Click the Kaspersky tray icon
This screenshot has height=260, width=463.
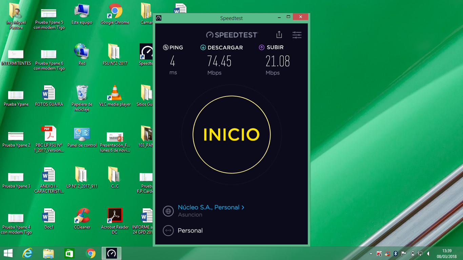click(379, 254)
